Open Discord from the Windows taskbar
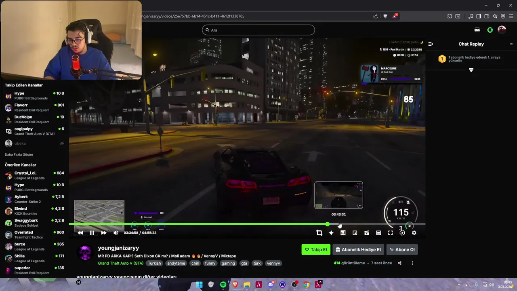 coord(271,285)
